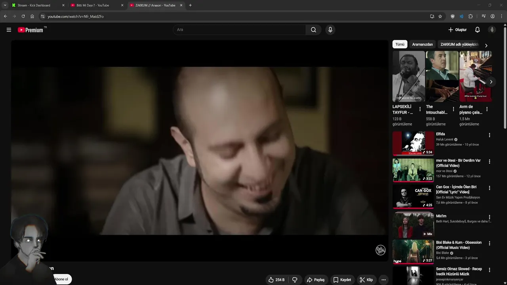Viewport: 507px width, 285px height.
Task: Close the Kick Dashboard tab
Action: pyautogui.click(x=63, y=5)
